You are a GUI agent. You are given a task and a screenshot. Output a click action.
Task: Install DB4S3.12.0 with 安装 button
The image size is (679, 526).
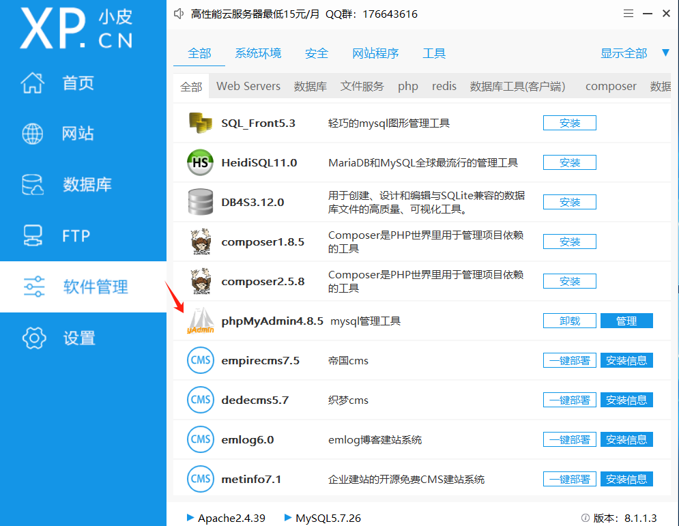[569, 202]
